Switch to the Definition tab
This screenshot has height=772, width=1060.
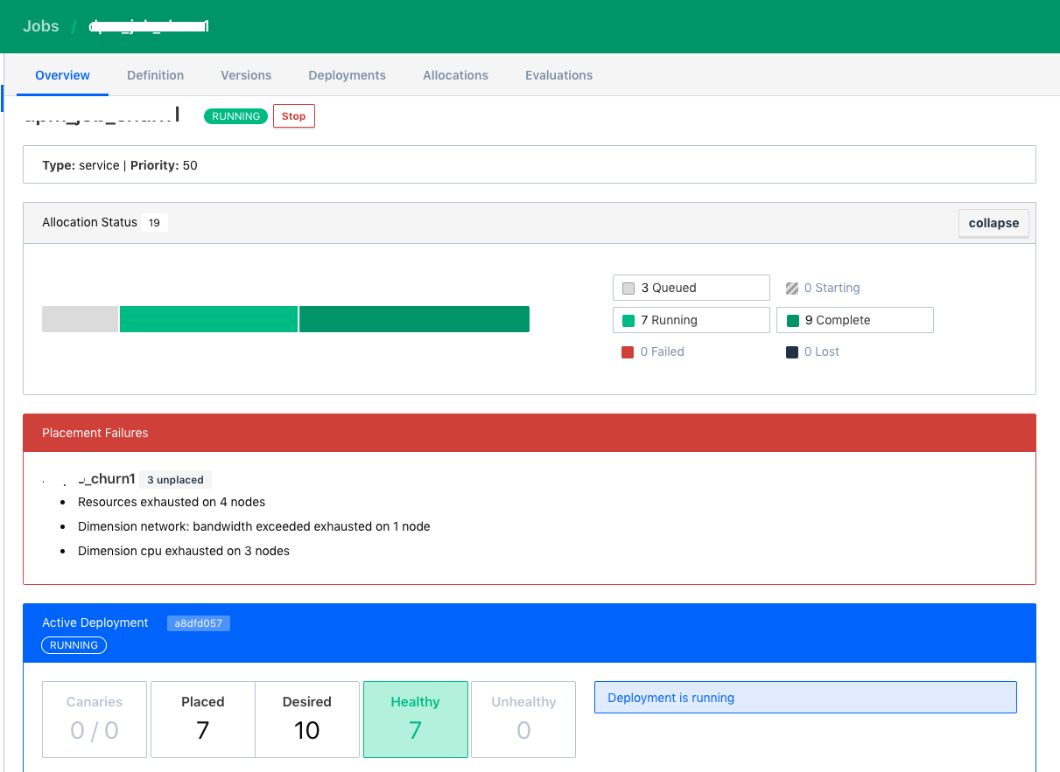tap(155, 75)
